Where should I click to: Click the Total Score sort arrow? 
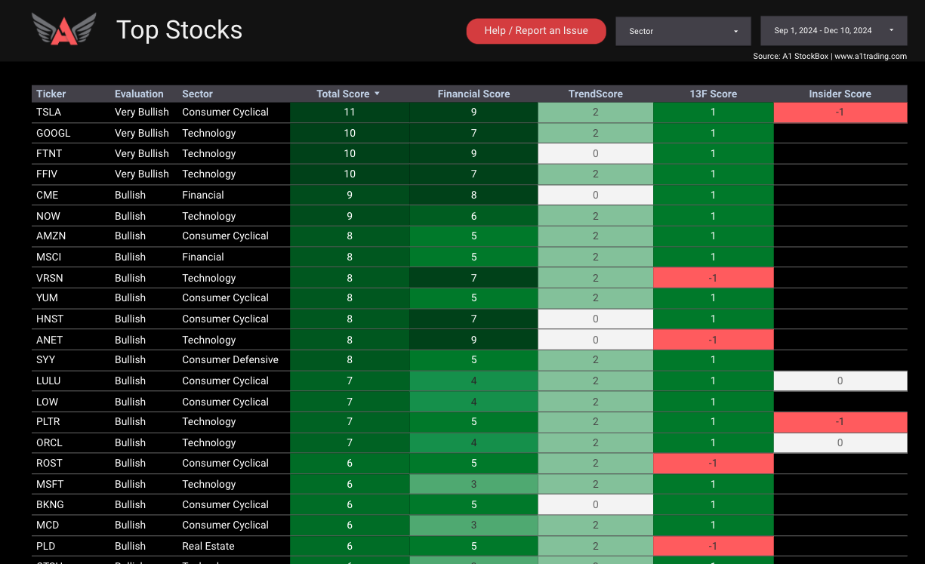point(377,94)
